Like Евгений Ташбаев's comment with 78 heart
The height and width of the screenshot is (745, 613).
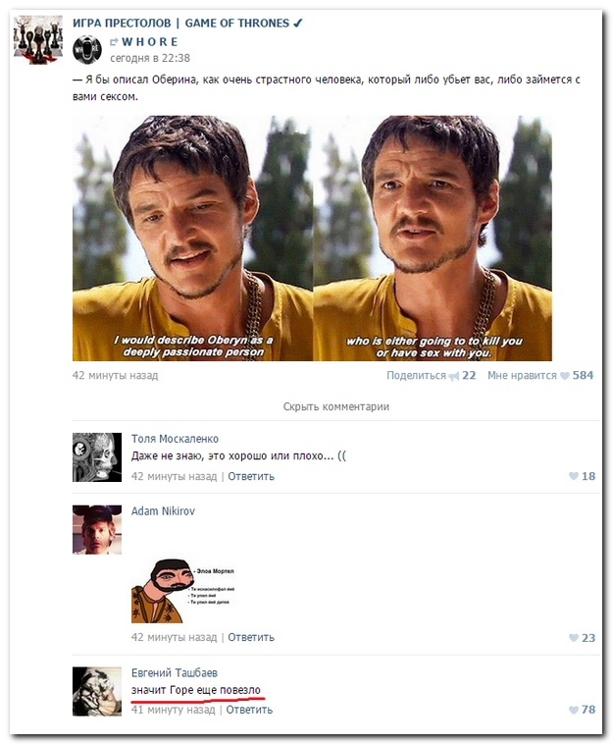point(574,710)
